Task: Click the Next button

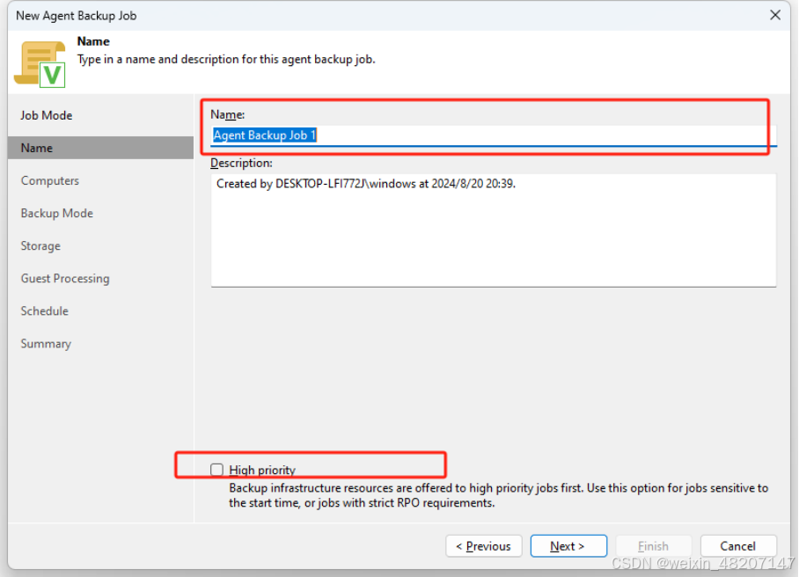Action: point(568,546)
